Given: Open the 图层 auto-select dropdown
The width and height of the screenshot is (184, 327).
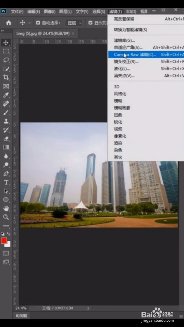Looking at the screenshot, I should point(74,23).
